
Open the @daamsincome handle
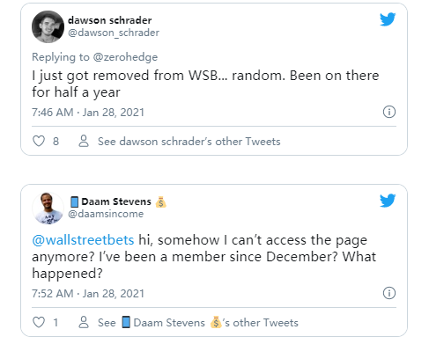click(106, 214)
